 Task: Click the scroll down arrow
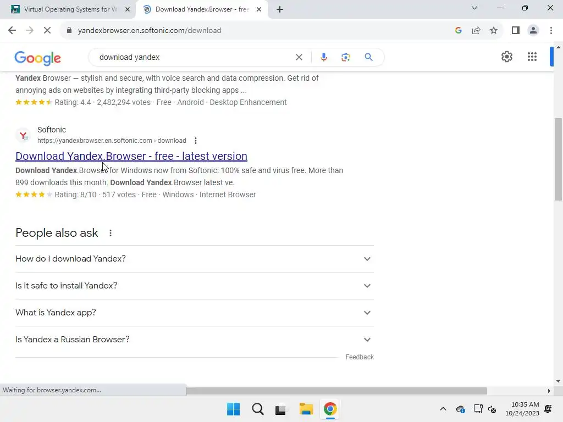pos(559,381)
